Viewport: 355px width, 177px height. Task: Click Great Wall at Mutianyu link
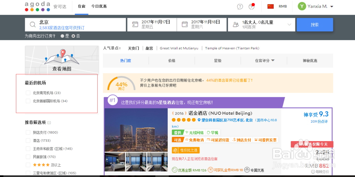pyautogui.click(x=179, y=48)
